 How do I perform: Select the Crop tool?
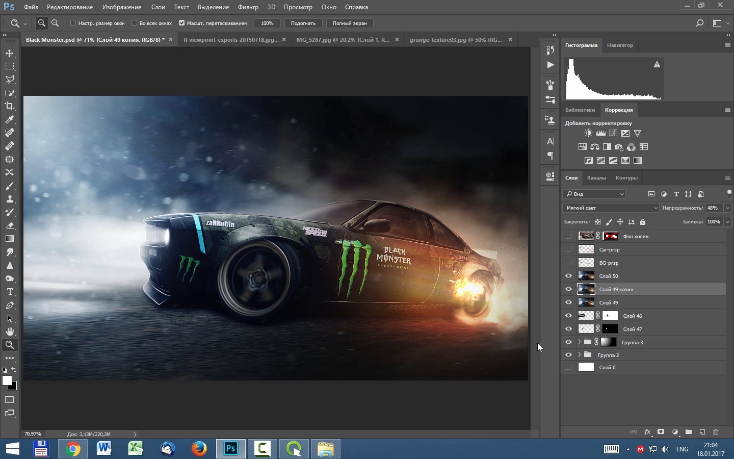[10, 106]
